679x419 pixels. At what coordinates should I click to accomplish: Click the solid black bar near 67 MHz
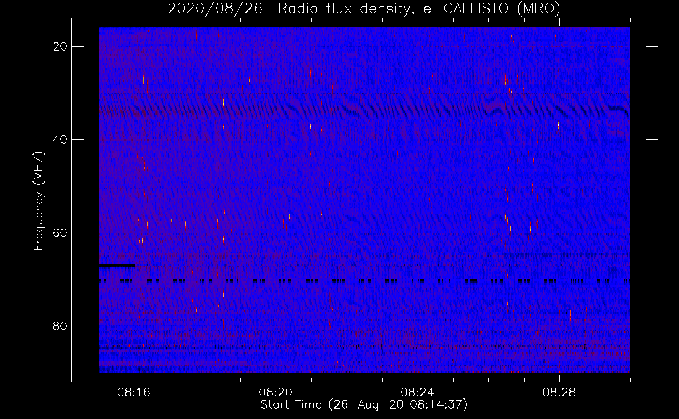[x=117, y=265]
